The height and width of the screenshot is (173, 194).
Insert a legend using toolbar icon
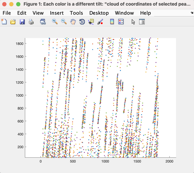[121, 22]
